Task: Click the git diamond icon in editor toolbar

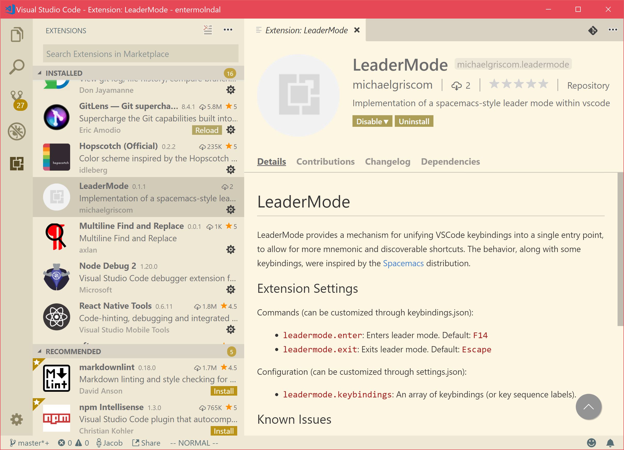Action: tap(593, 30)
